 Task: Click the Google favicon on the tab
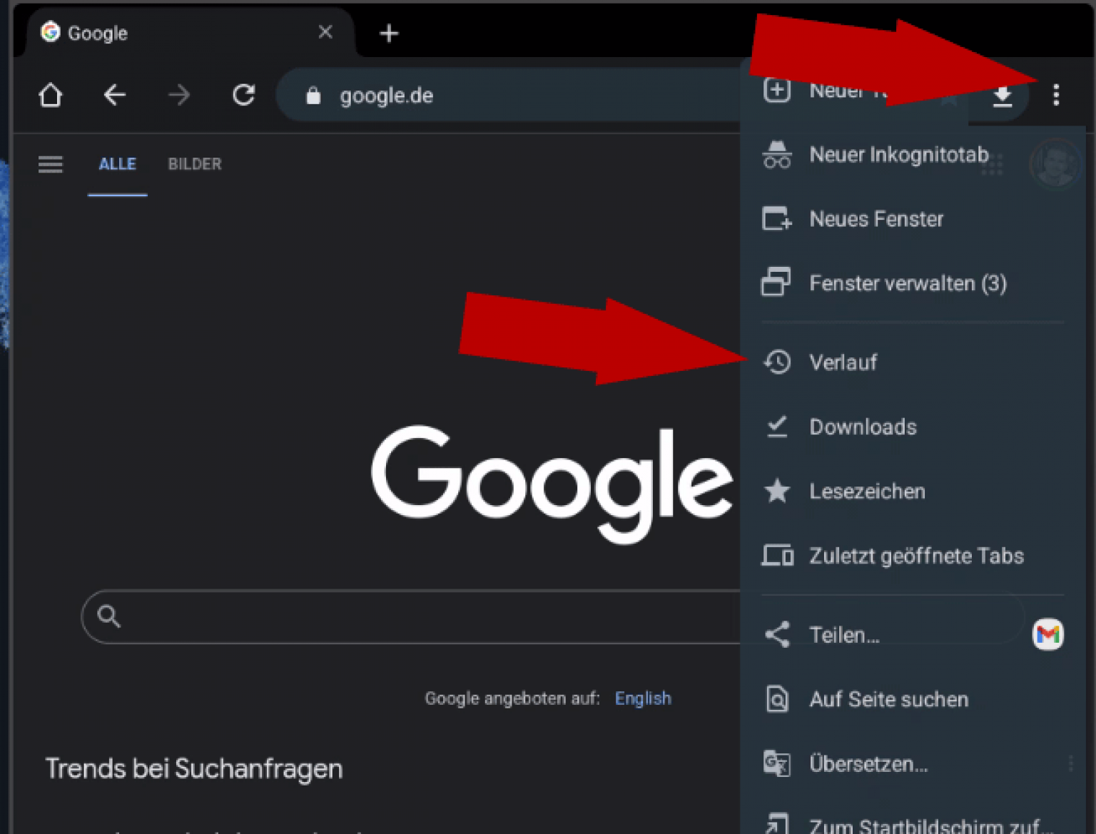(x=50, y=32)
